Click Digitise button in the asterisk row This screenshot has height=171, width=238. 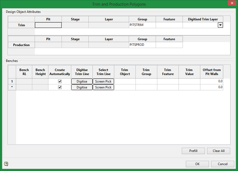click(x=82, y=87)
